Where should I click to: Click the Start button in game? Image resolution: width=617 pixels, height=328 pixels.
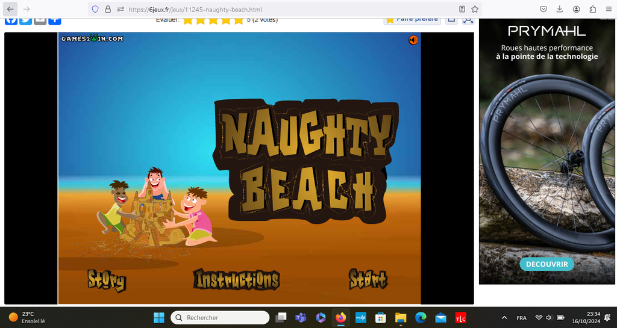coord(368,279)
